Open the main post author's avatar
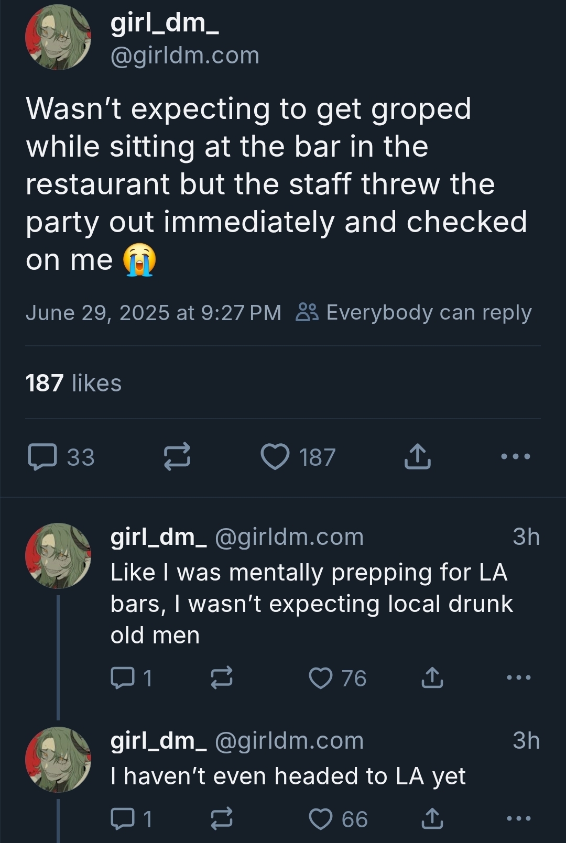The width and height of the screenshot is (566, 843). point(58,38)
